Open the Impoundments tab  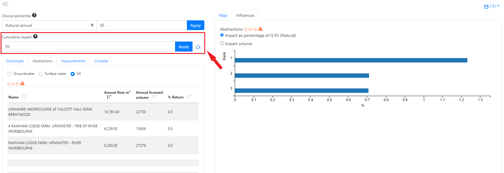point(73,61)
